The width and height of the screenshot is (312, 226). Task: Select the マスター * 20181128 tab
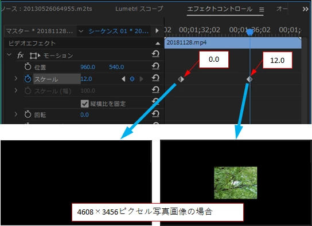point(40,31)
